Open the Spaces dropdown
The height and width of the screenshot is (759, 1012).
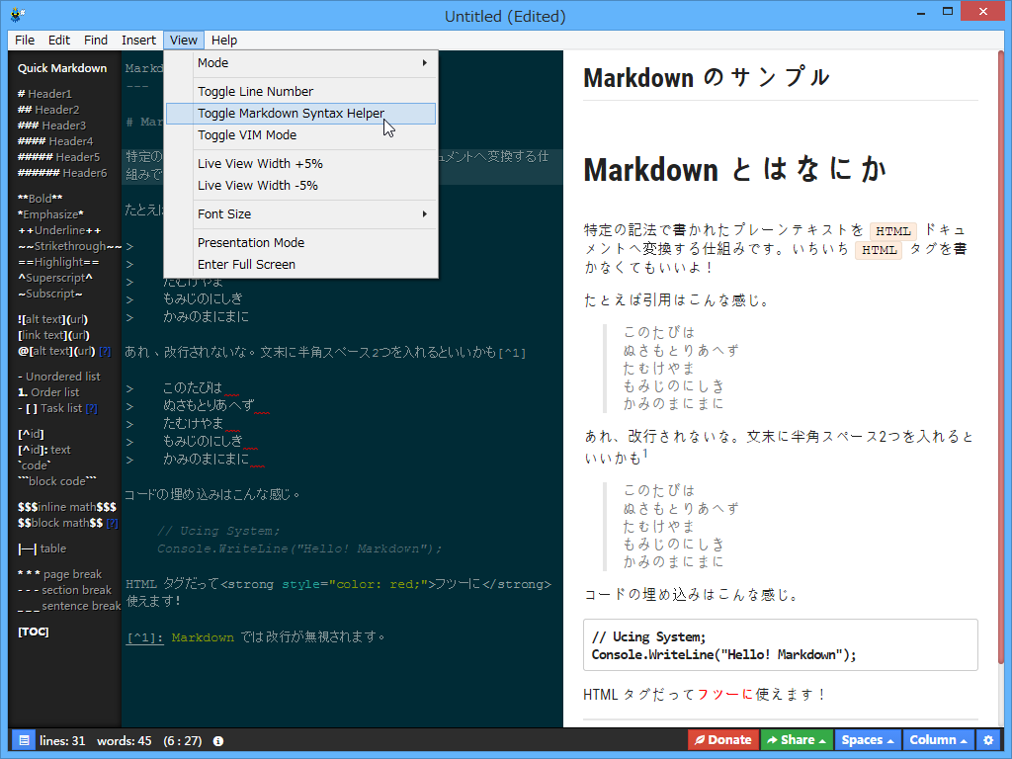867,739
